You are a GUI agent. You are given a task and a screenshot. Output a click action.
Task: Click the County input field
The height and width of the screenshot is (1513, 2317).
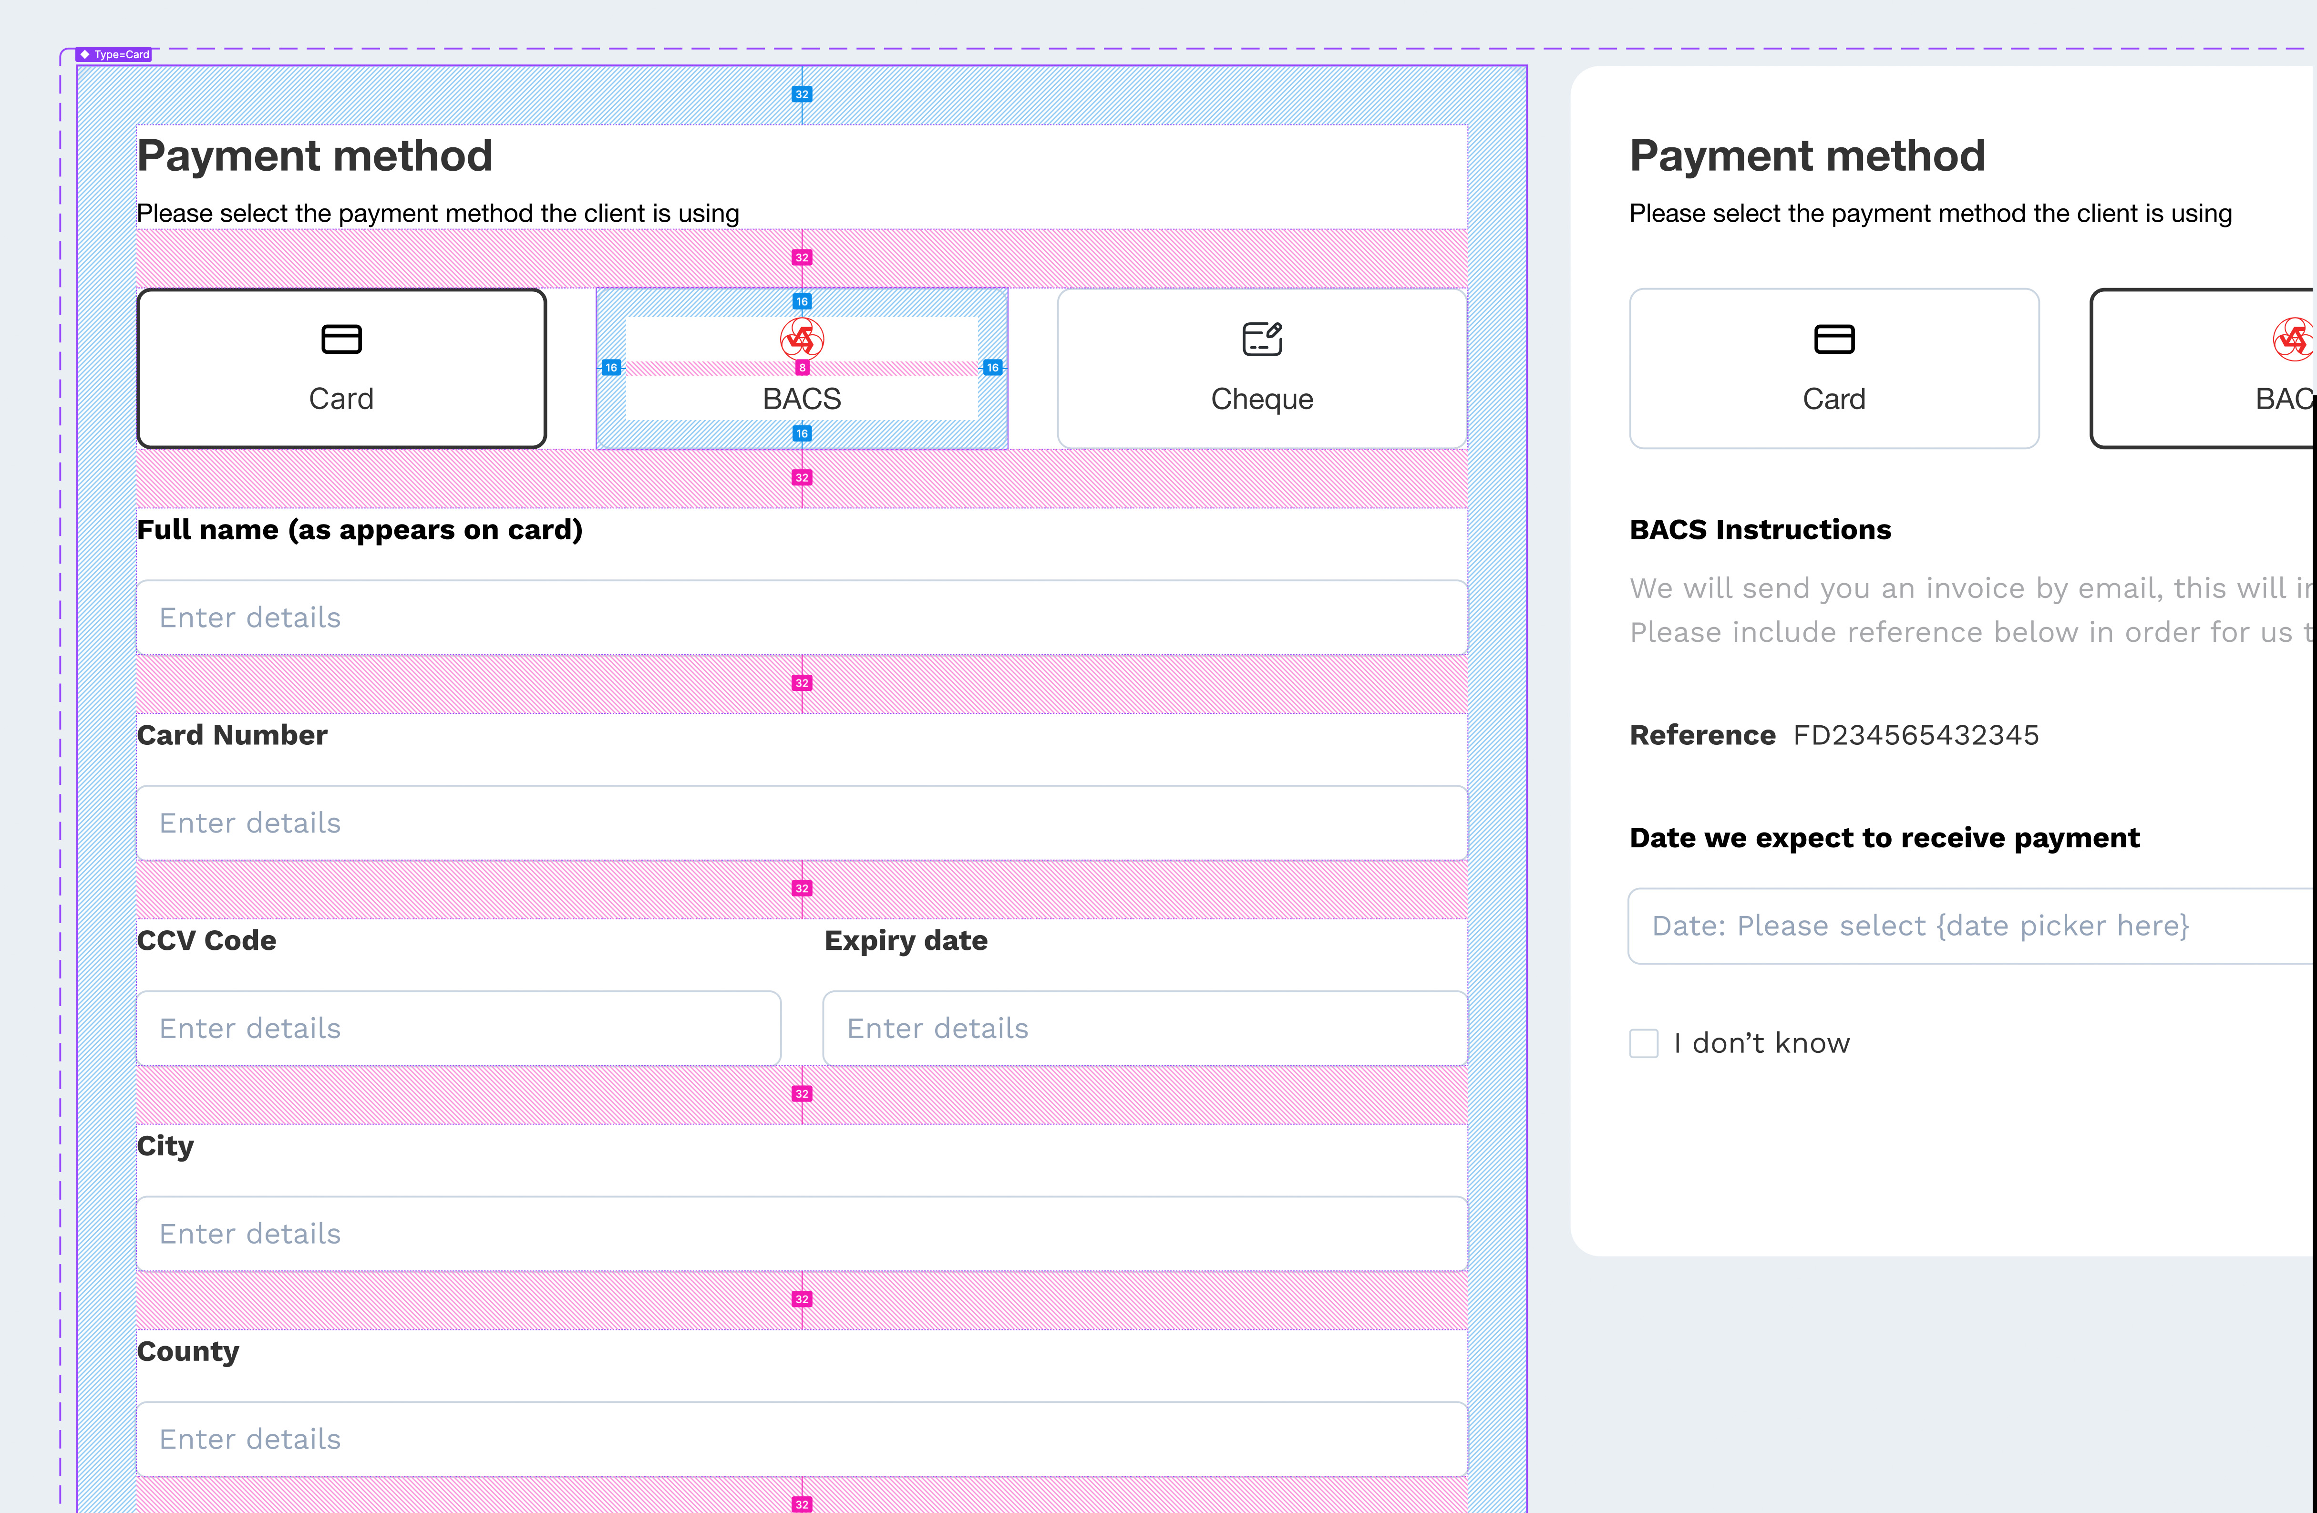[x=802, y=1439]
